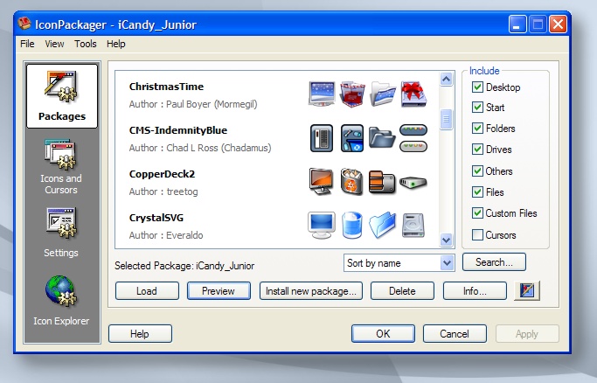The width and height of the screenshot is (597, 383).
Task: Click ChristmasTime snowy folder icon
Action: [x=383, y=94]
